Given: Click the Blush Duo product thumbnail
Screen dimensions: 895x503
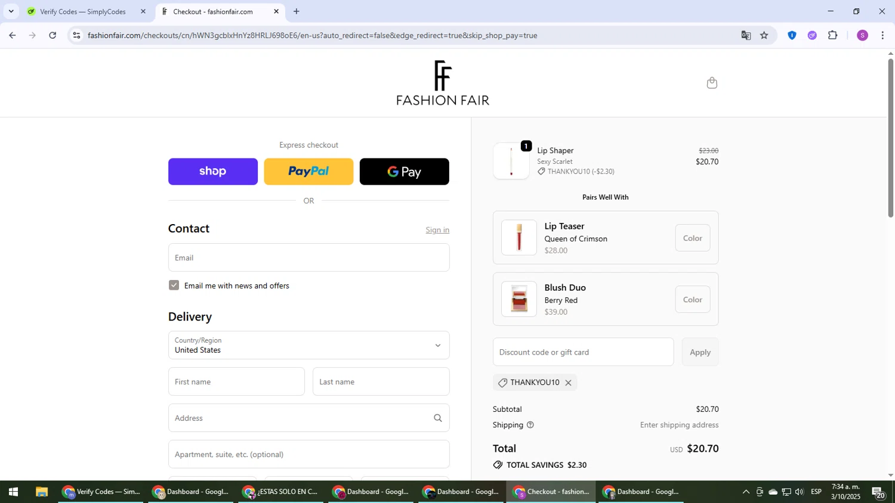Looking at the screenshot, I should (519, 299).
